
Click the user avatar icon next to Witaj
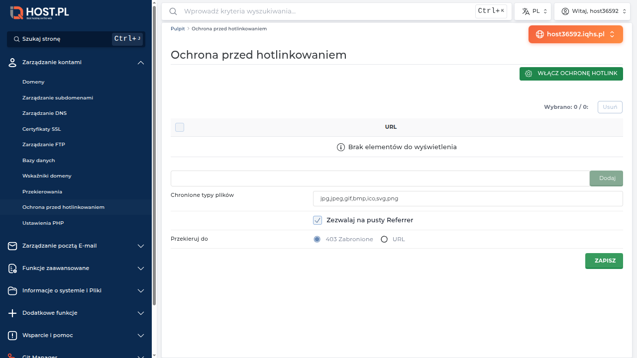click(x=565, y=11)
